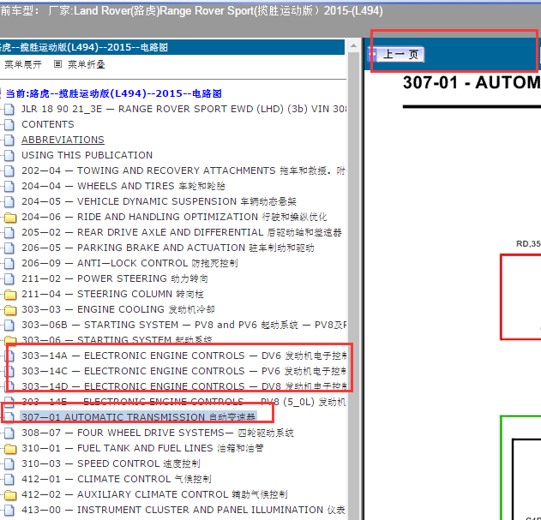The height and width of the screenshot is (520, 541).
Task: Click folder icon of 412-02 Auxiliary Climate Control
Action: [x=10, y=496]
